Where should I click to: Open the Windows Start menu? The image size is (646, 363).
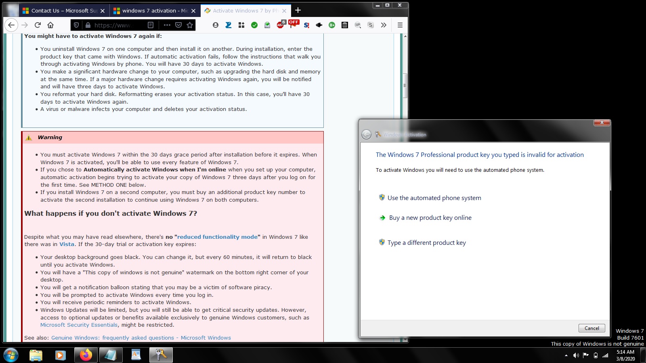[11, 355]
